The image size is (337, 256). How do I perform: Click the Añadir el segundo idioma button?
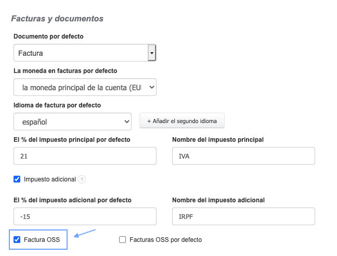[x=182, y=121]
